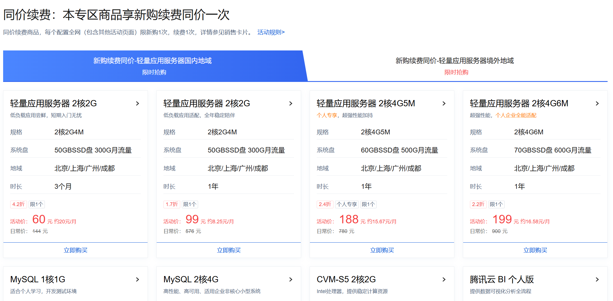613x301 pixels.
Task: Open MySQL 2核4G product title
Action: coord(191,279)
